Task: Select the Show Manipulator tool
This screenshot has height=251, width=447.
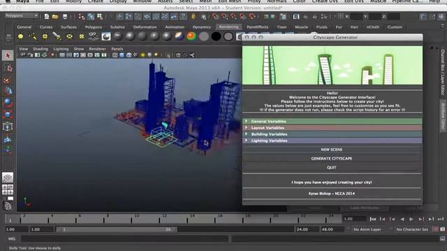Action: pyautogui.click(x=8, y=150)
